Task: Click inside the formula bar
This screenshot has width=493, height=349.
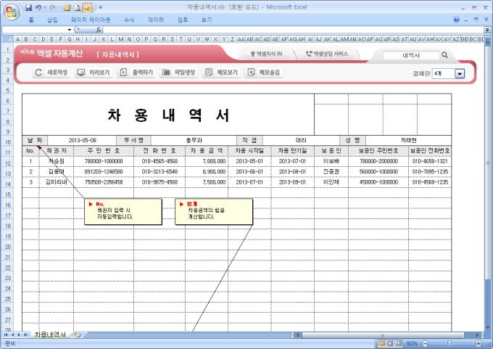Action: click(294, 30)
